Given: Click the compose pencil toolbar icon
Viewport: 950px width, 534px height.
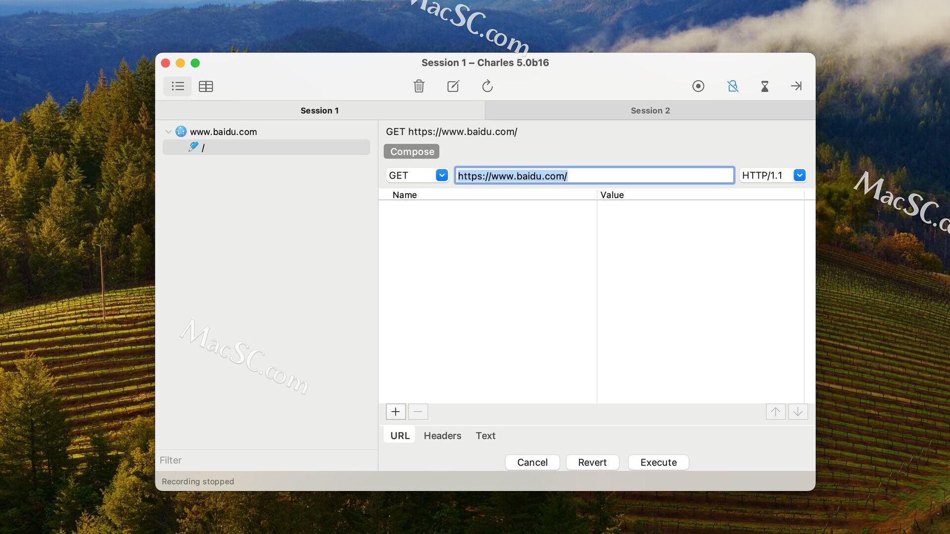Looking at the screenshot, I should 453,86.
